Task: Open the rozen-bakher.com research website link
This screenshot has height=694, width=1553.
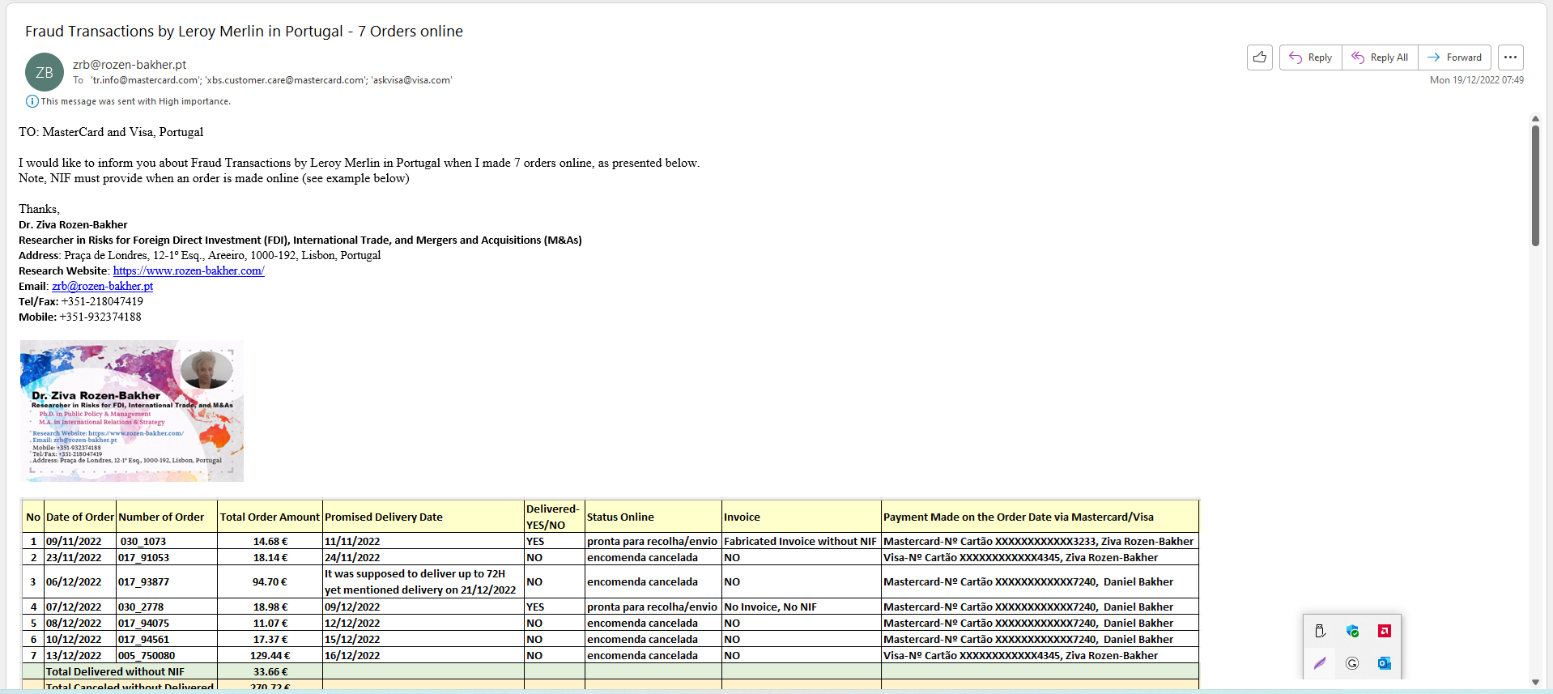Action: (x=189, y=270)
